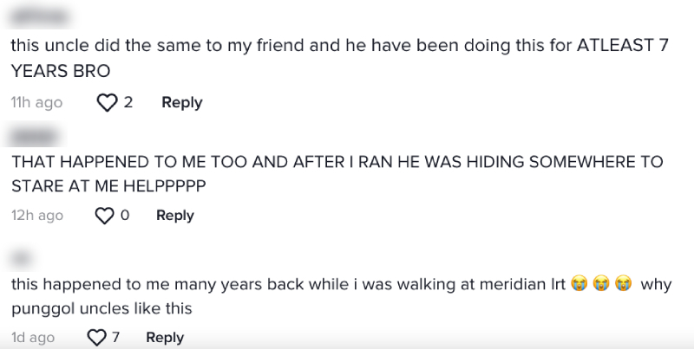Like the "ATLEAST 7 YEARS BRO" comment
This screenshot has width=694, height=349.
[107, 103]
